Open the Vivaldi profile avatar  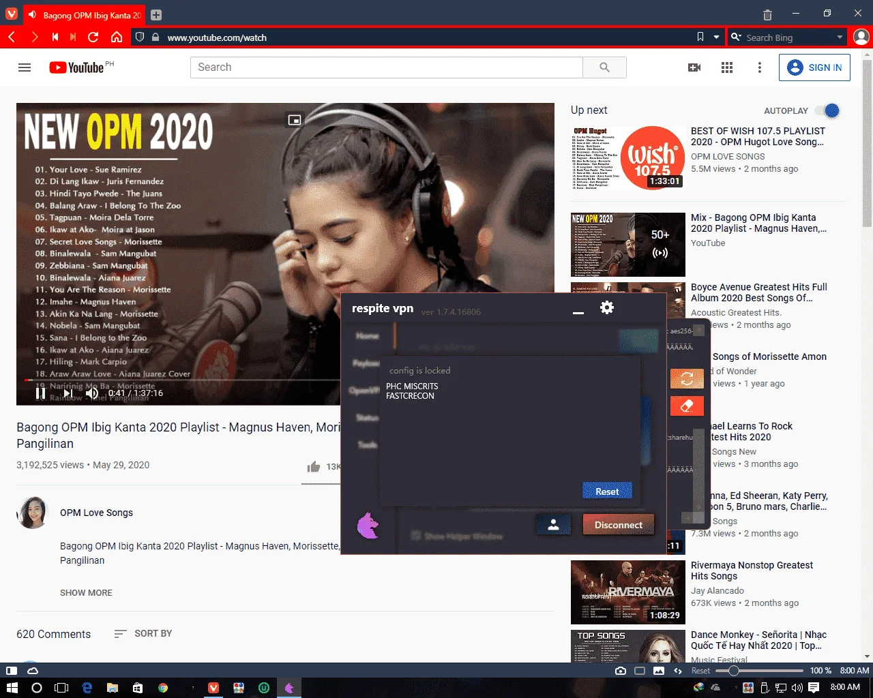pos(861,37)
